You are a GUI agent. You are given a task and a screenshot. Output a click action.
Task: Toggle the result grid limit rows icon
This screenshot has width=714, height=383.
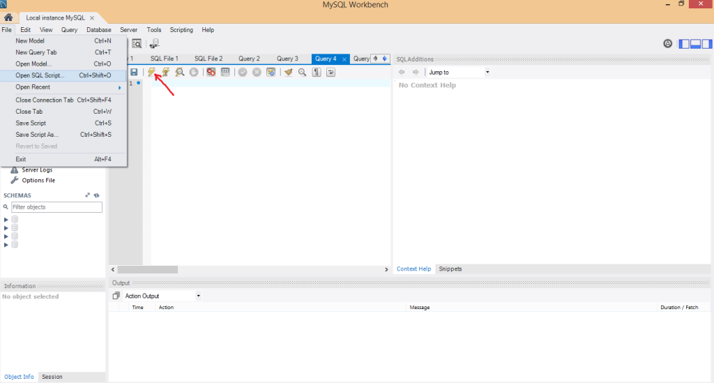pyautogui.click(x=225, y=72)
